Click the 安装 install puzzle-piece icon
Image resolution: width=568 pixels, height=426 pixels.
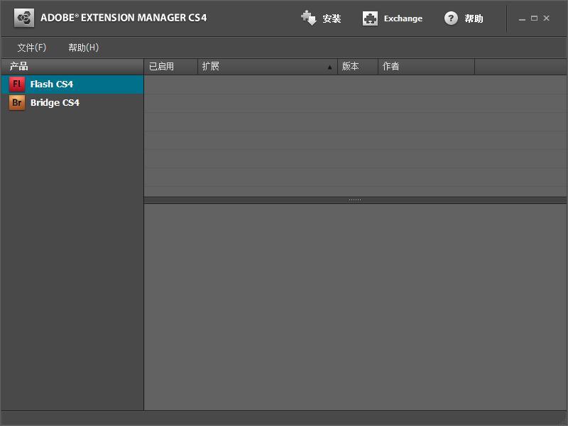pos(309,18)
